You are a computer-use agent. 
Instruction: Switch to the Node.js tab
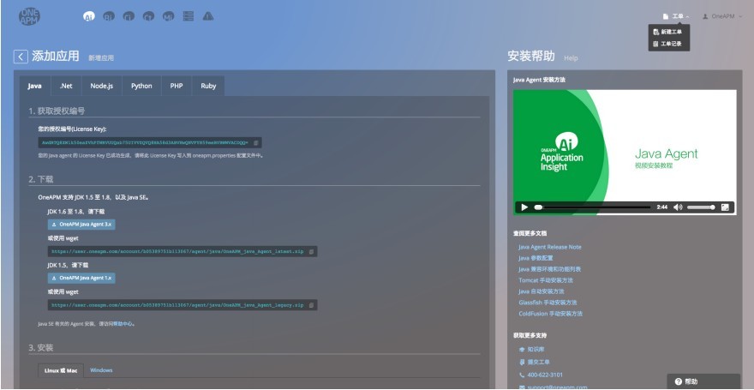coord(101,86)
